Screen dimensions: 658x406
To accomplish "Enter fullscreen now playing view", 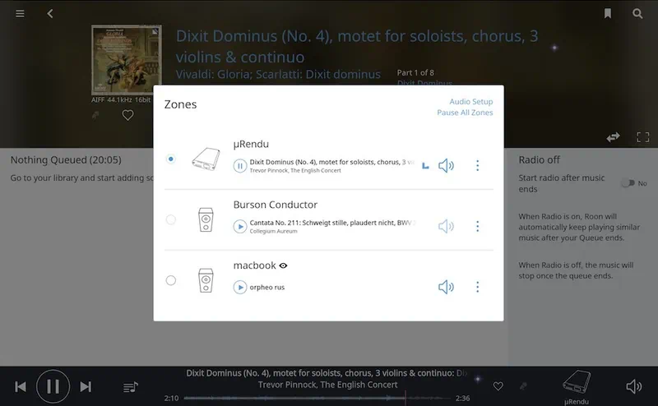I will click(x=642, y=137).
